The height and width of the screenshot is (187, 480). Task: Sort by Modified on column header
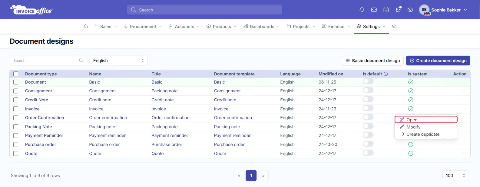coord(331,74)
